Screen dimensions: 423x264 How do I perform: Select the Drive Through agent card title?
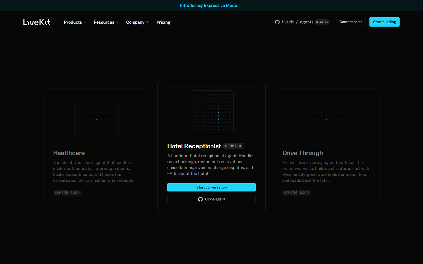point(302,153)
